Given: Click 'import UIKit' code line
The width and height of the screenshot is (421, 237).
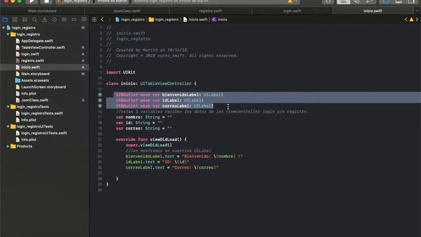Looking at the screenshot, I should (x=121, y=72).
